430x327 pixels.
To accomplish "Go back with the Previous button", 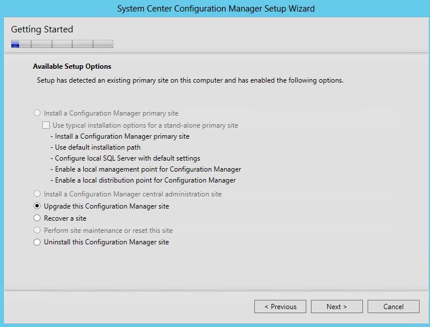I will pos(280,307).
